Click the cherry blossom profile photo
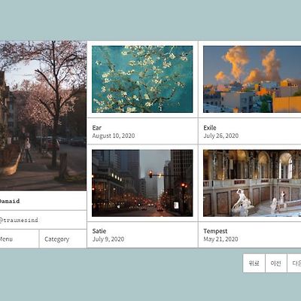The image size is (301, 301). click(x=43, y=116)
